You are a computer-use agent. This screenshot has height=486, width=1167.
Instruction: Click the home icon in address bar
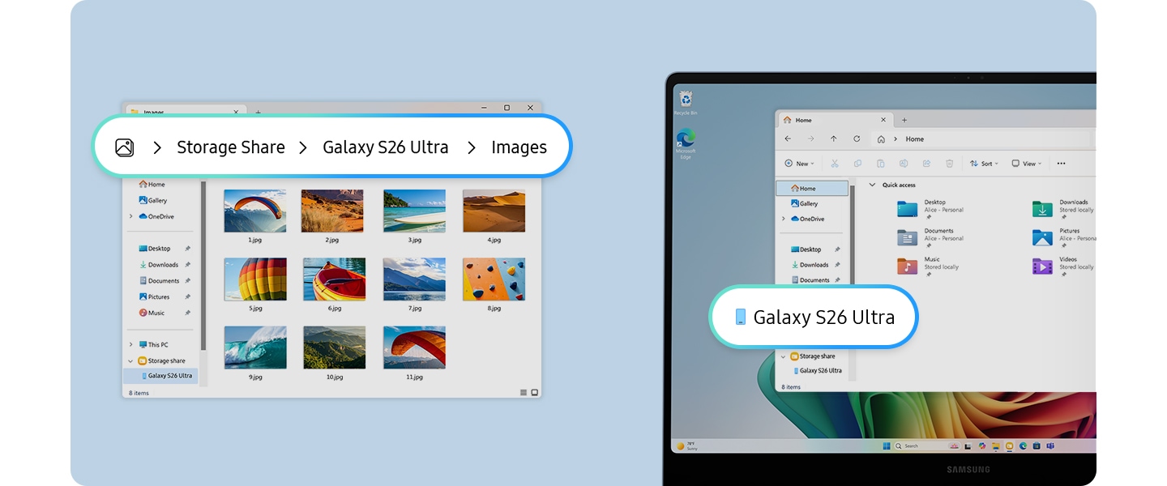point(881,139)
